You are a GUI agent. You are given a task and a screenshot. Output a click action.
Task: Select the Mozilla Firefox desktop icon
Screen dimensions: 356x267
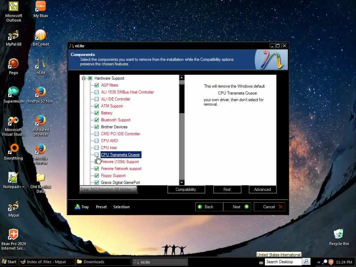41,154
